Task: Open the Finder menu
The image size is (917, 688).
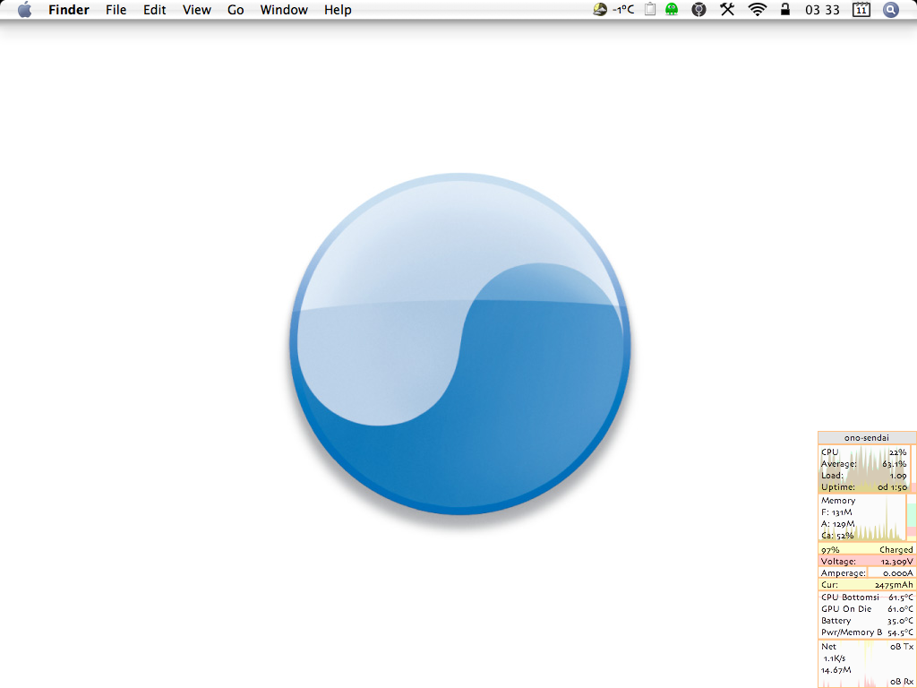Action: point(68,10)
